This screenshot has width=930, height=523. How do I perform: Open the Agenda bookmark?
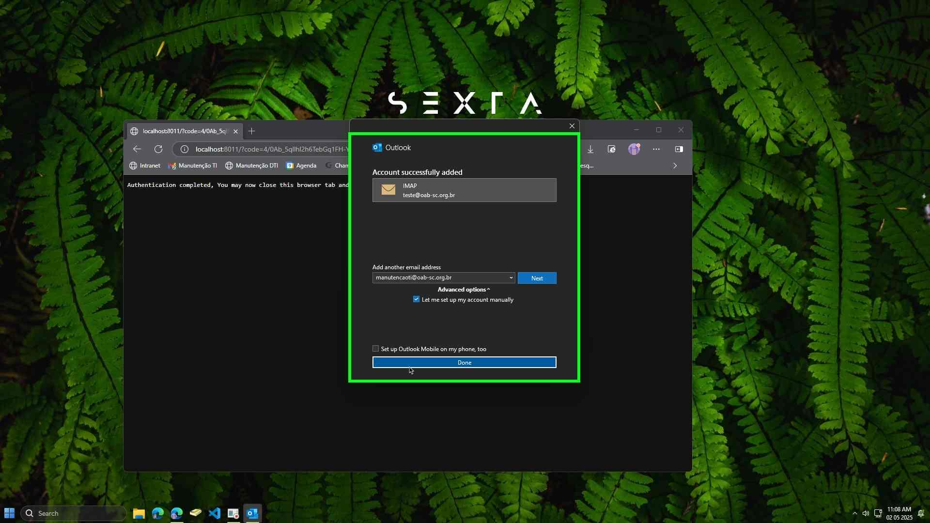pyautogui.click(x=301, y=166)
